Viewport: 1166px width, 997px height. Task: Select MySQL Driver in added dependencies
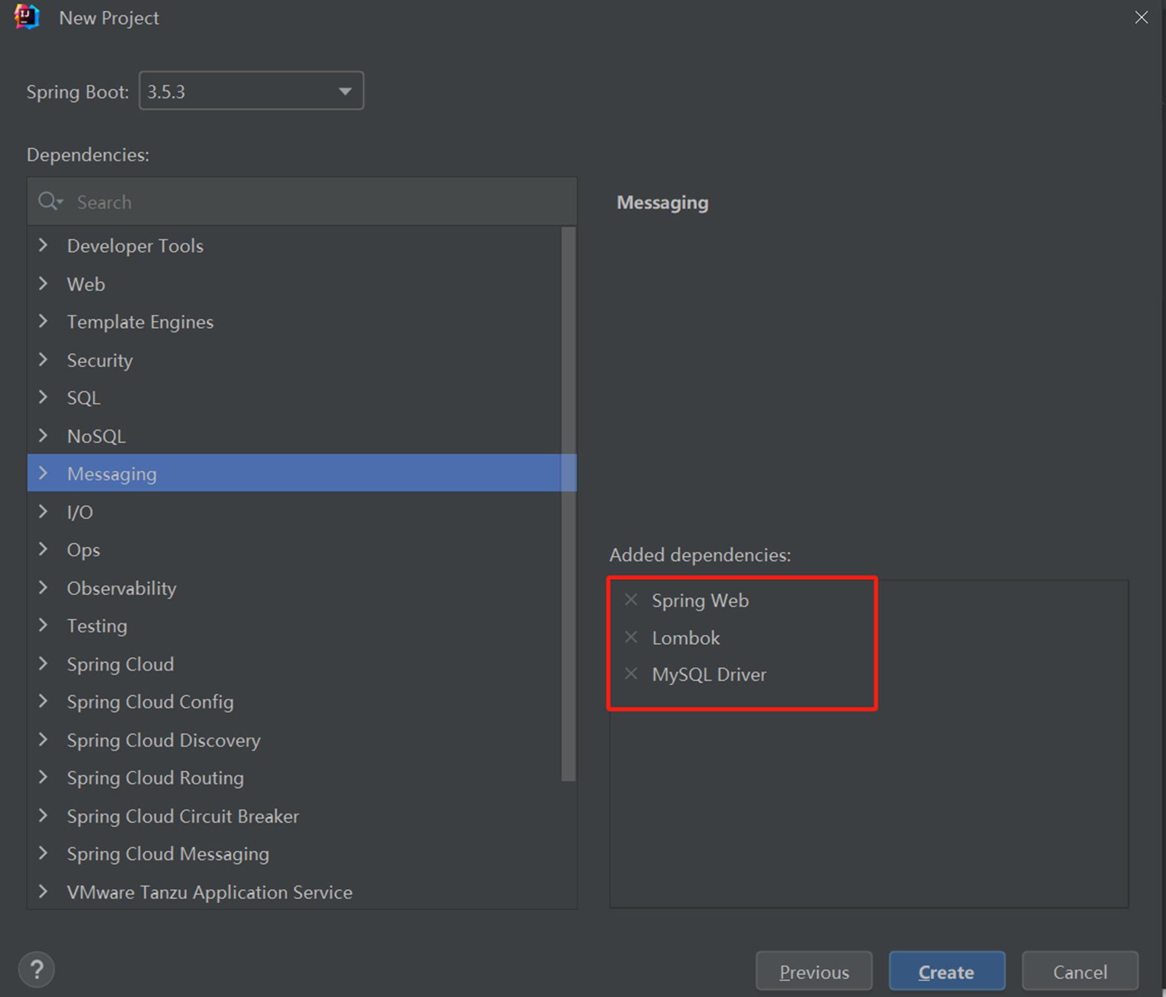coord(709,675)
